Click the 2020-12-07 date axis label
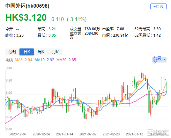171x138 pixels. (18, 134)
